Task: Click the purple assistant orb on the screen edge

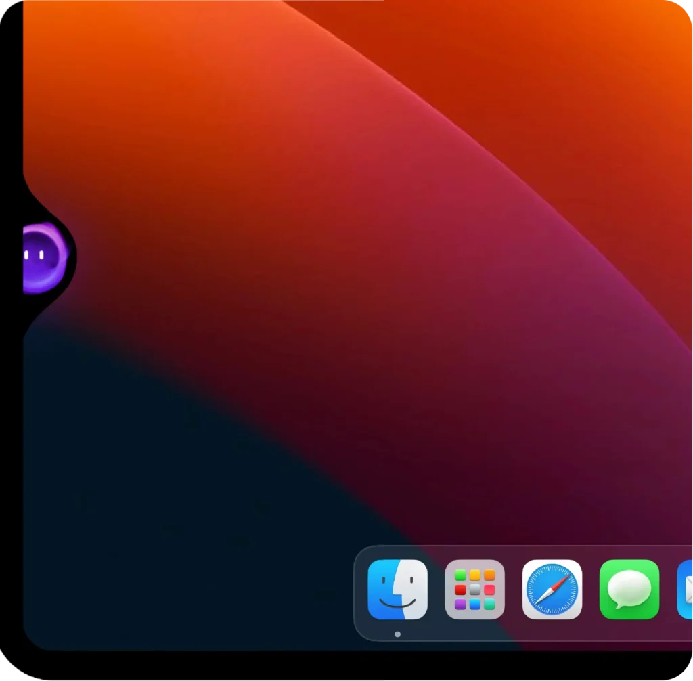Action: [45, 258]
